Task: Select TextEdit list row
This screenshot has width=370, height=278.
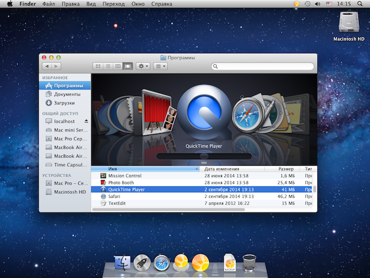Action: coord(202,203)
